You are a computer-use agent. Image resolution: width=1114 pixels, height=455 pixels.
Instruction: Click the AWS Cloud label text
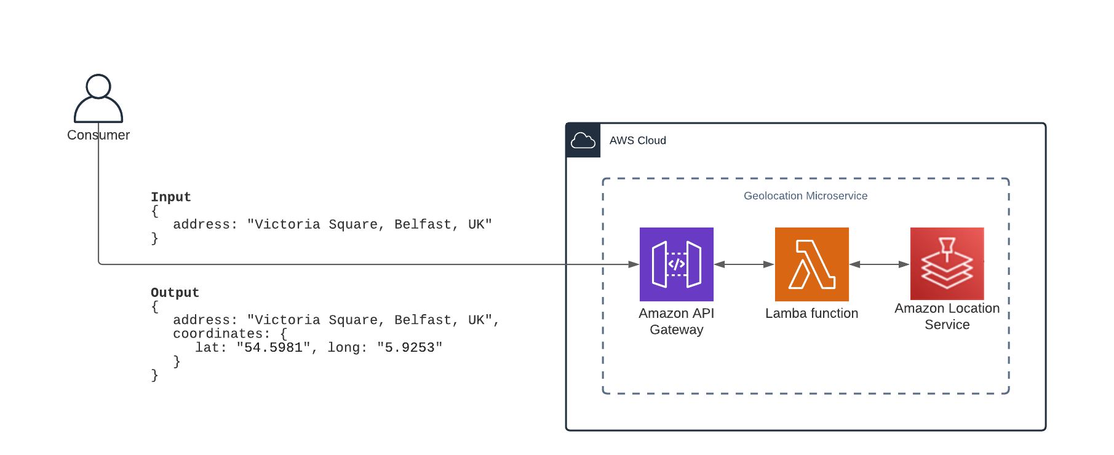638,141
